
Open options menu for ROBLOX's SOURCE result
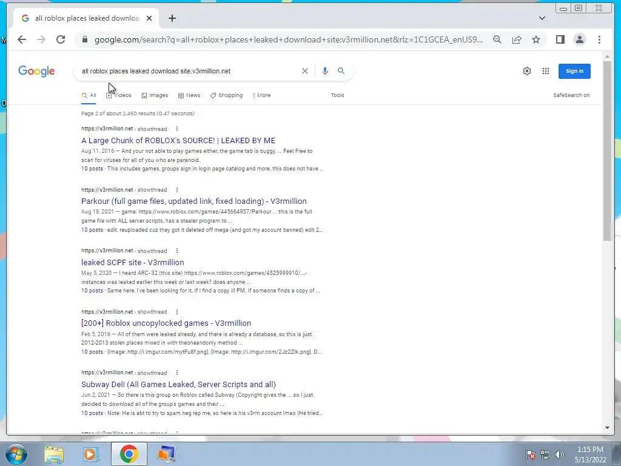click(x=177, y=129)
